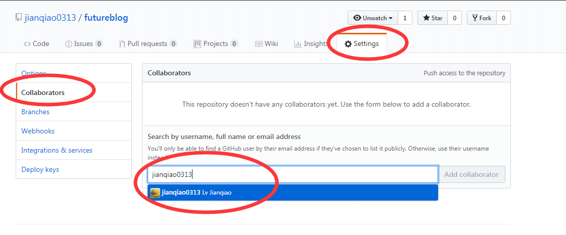Open the Projects tab
This screenshot has height=235, width=566.
(x=216, y=43)
